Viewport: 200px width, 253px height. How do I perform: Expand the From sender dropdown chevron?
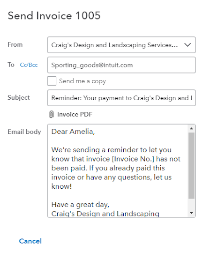click(x=187, y=45)
